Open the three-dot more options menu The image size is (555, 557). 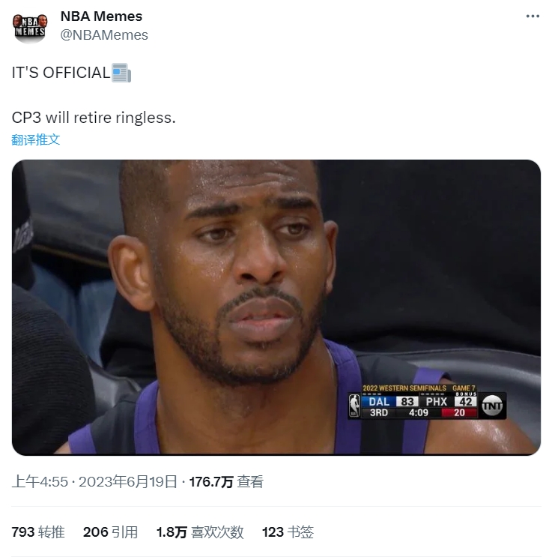click(533, 16)
